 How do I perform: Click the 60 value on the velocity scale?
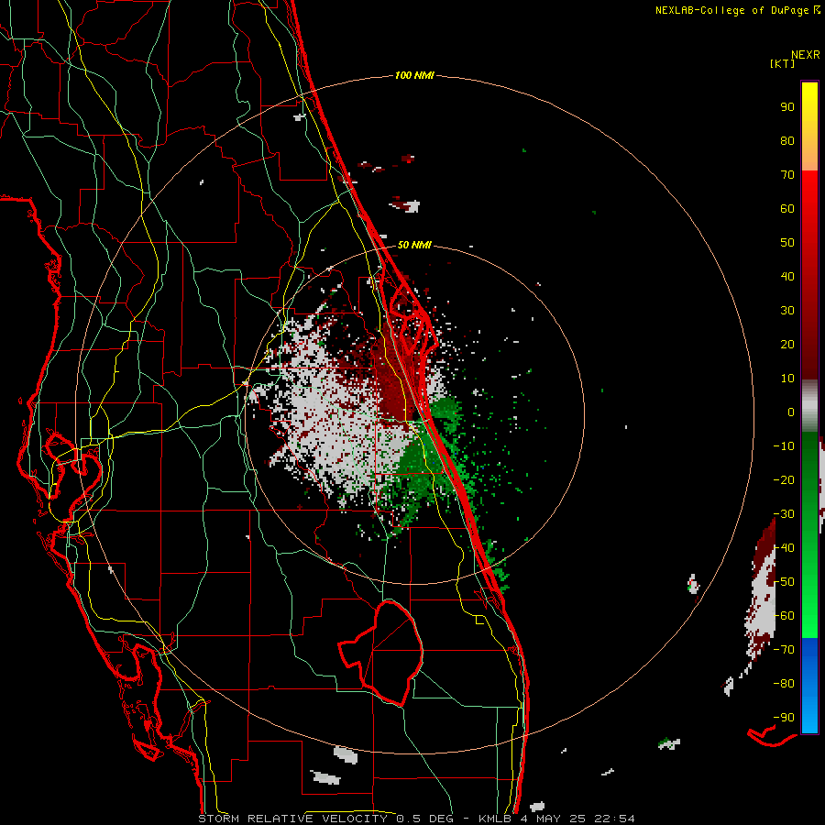point(787,208)
